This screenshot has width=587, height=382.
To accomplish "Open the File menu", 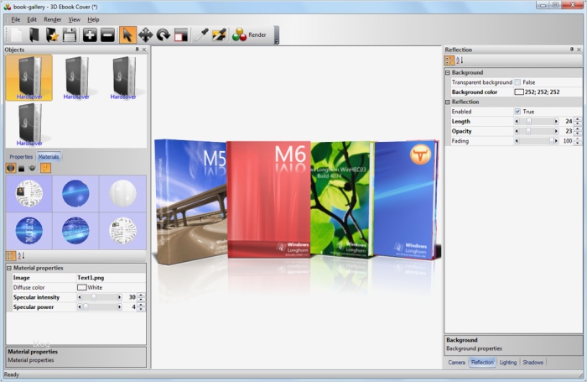I will coord(16,19).
